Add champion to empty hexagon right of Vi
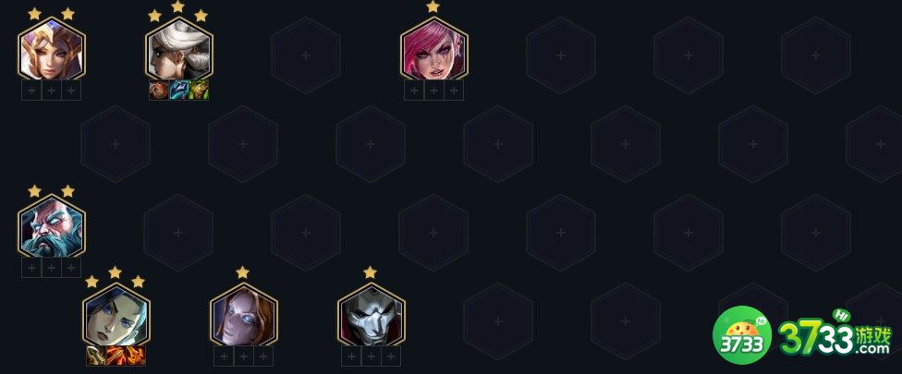 coord(561,55)
